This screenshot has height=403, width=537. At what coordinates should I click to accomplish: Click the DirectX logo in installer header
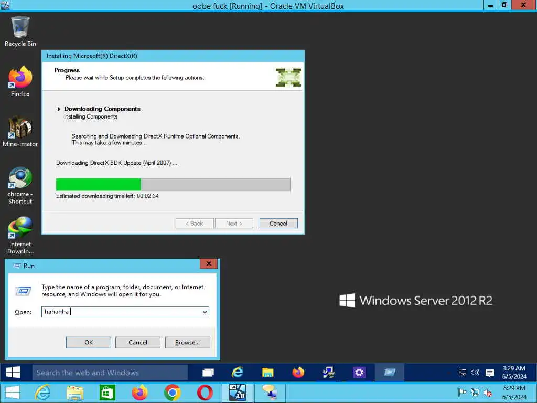(x=288, y=78)
